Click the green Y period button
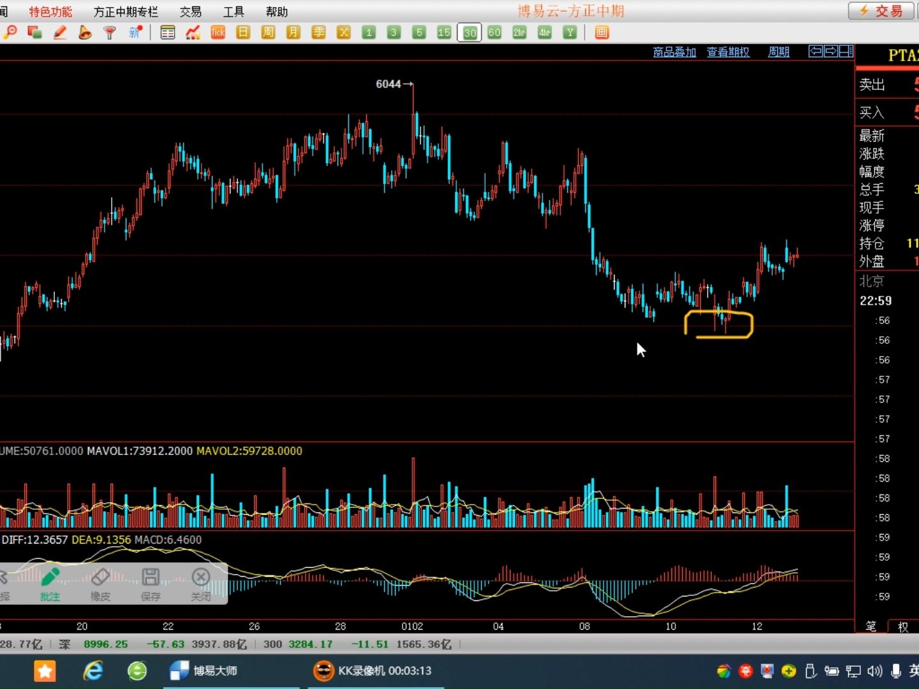The image size is (919, 689). click(x=570, y=33)
